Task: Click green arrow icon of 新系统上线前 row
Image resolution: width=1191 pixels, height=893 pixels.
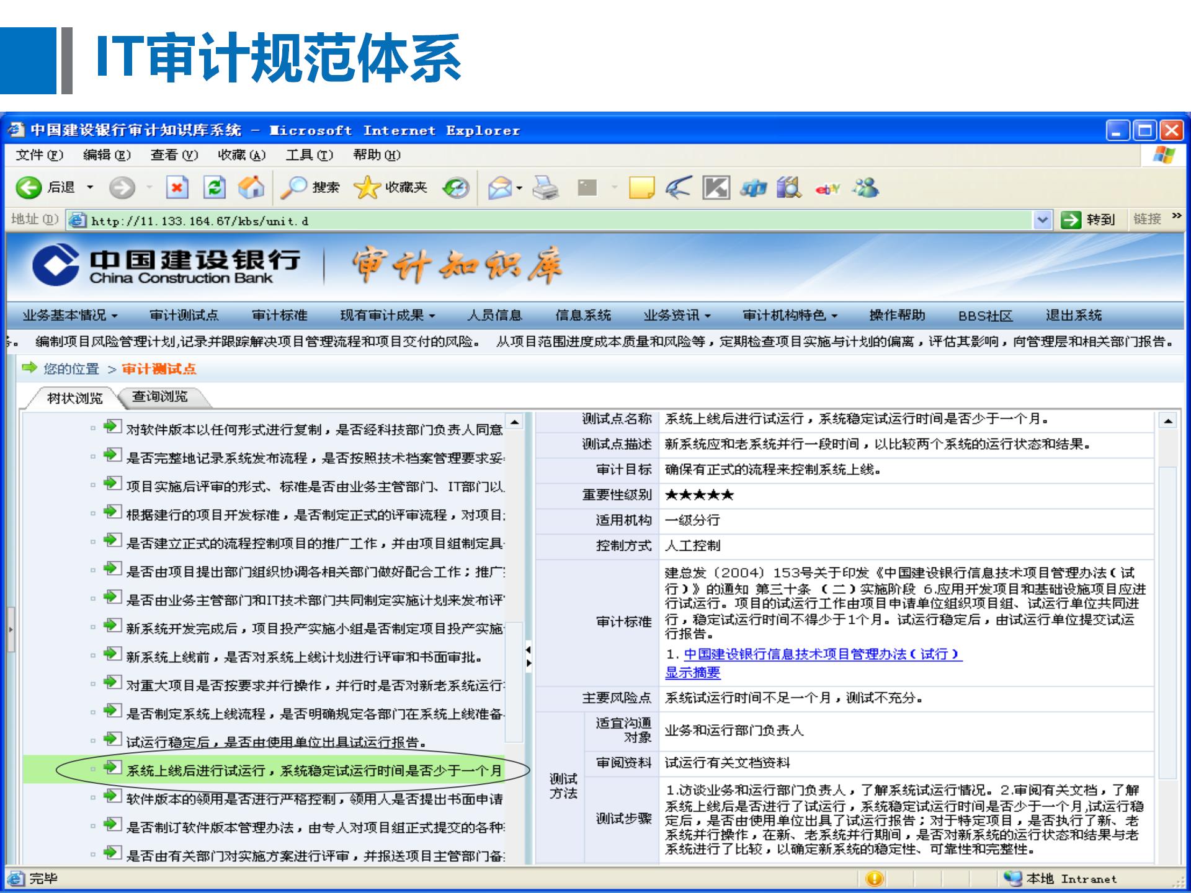Action: point(112,654)
